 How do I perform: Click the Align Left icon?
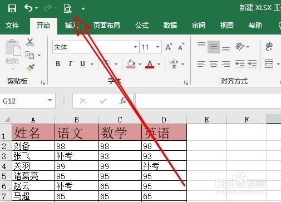click(201, 64)
